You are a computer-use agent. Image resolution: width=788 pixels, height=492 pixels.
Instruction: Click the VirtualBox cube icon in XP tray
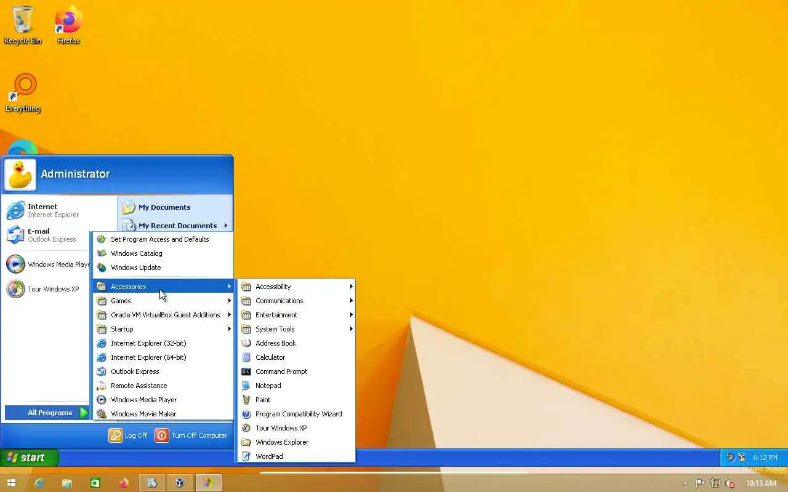point(742,457)
